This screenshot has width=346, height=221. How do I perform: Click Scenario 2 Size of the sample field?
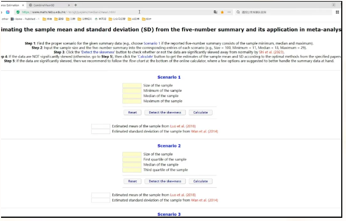tap(132, 154)
